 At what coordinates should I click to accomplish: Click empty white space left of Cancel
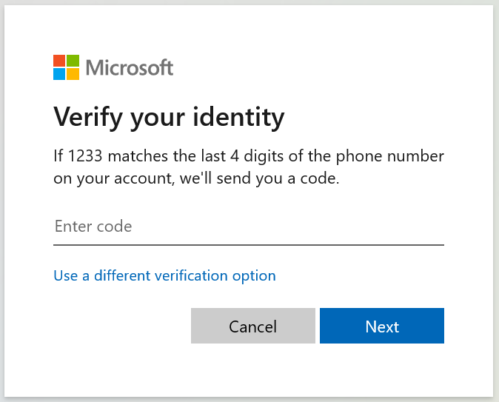[121, 326]
